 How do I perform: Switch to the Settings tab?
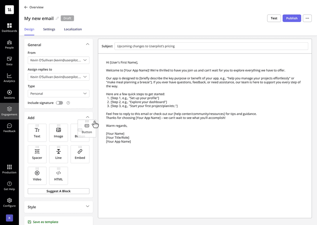tap(49, 29)
